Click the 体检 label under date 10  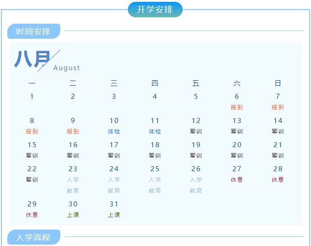point(114,131)
